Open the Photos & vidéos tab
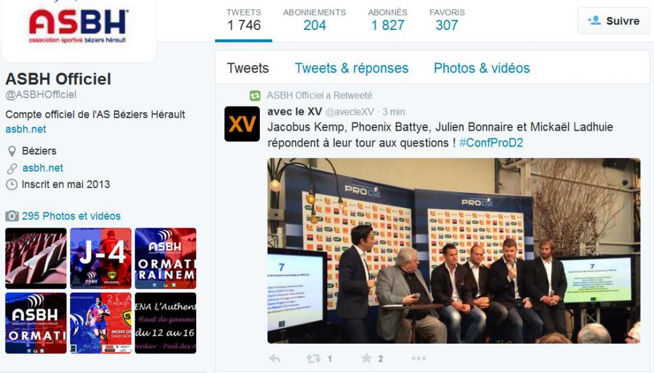654x373 pixels. (482, 68)
